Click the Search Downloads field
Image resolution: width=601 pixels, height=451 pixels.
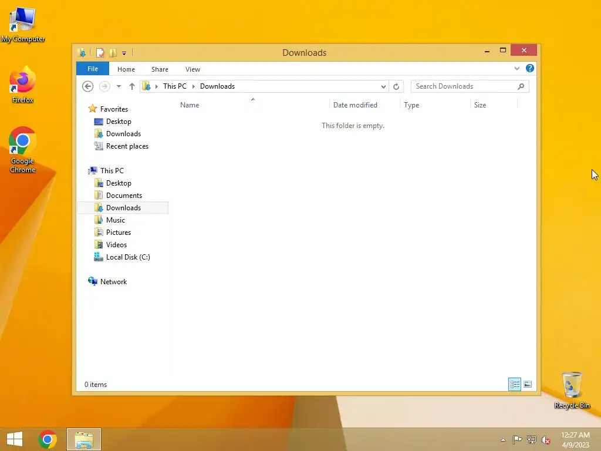click(x=470, y=86)
